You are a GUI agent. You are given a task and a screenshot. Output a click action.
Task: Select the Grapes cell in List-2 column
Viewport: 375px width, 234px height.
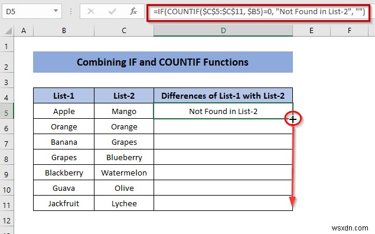[x=124, y=142]
